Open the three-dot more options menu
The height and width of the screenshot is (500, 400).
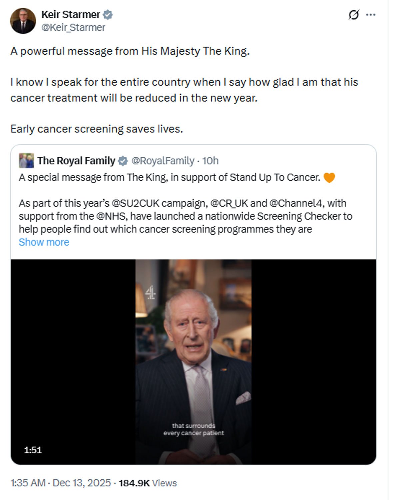point(371,15)
